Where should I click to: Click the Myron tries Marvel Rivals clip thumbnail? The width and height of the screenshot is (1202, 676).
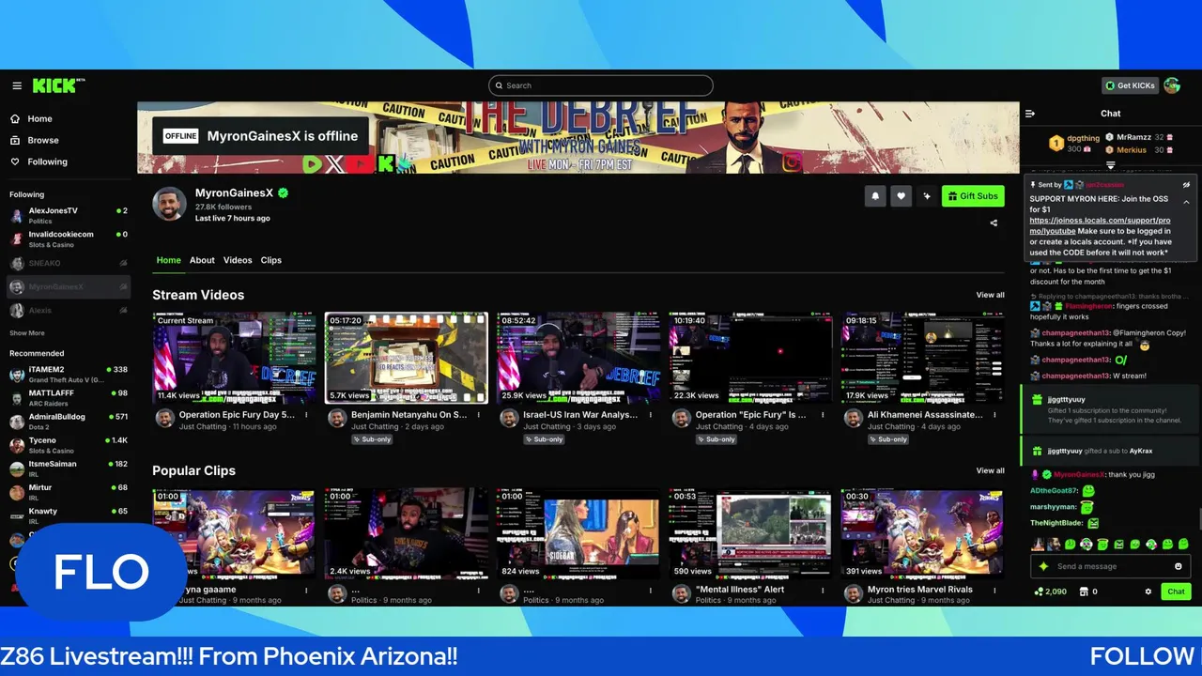[922, 533]
